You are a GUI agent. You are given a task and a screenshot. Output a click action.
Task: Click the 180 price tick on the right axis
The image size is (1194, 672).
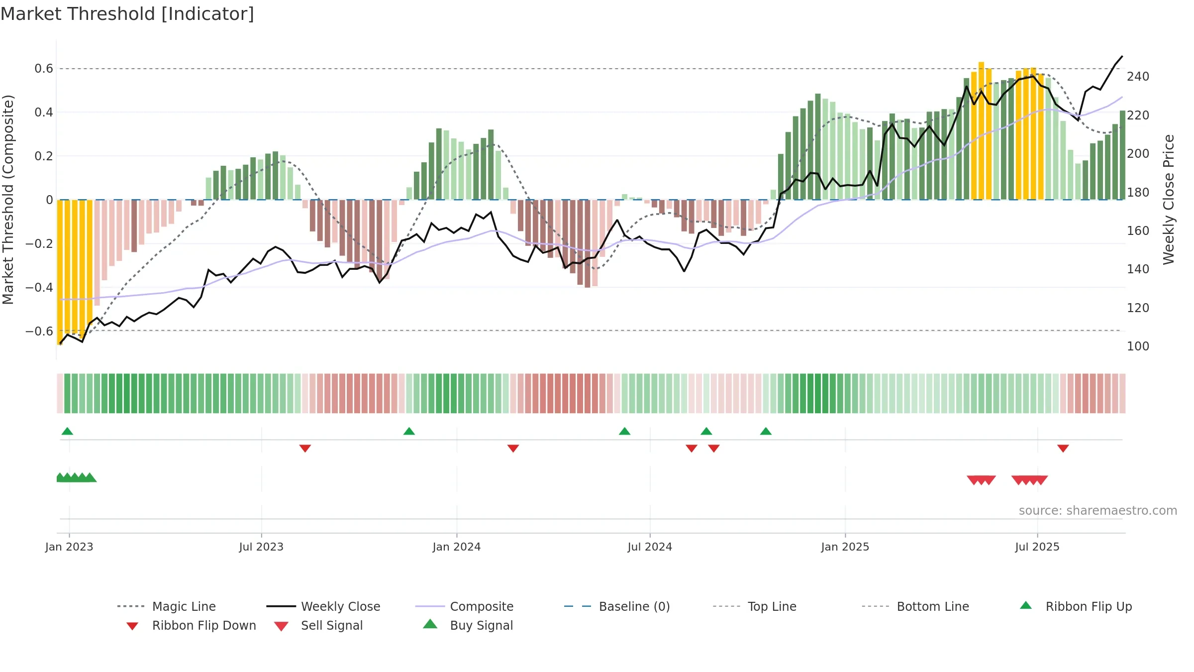[x=1138, y=193]
